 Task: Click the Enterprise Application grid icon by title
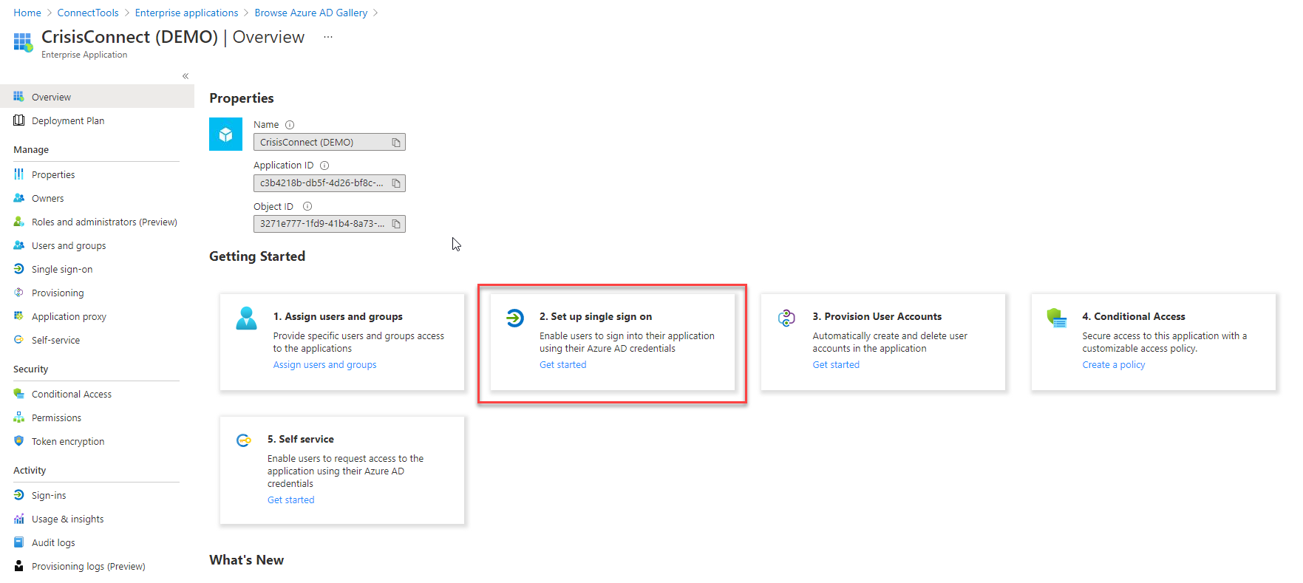23,42
